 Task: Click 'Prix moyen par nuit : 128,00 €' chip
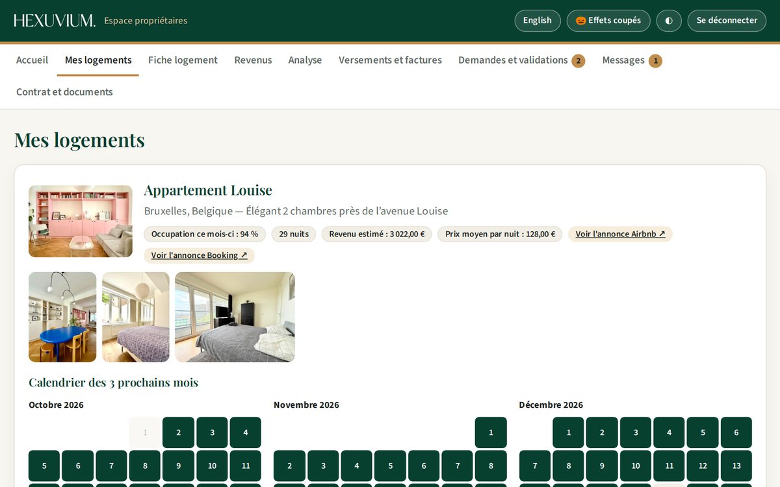coord(500,234)
